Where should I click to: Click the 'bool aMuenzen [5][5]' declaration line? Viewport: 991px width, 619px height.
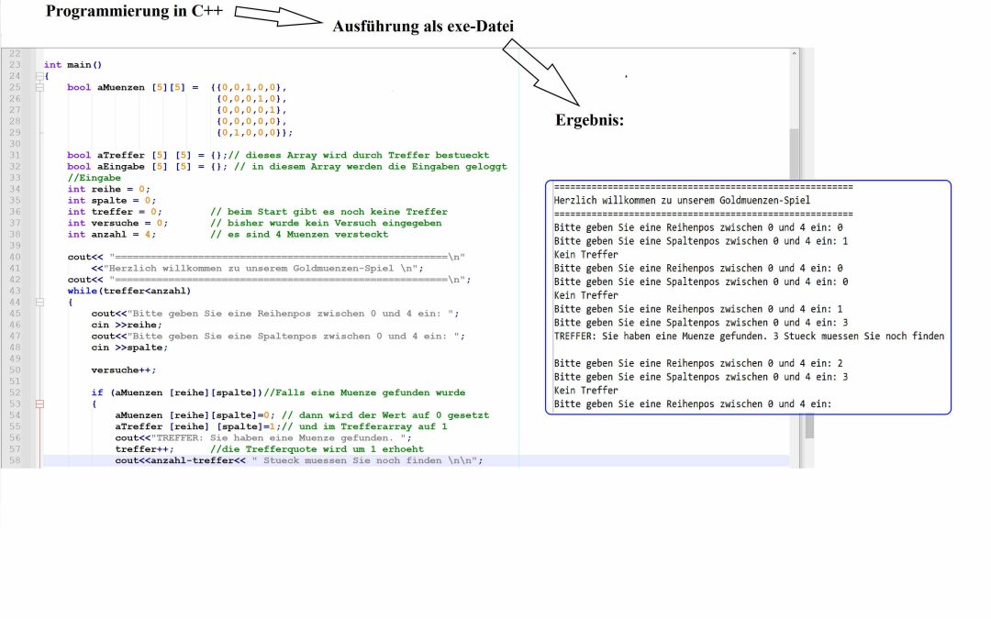coord(177,87)
